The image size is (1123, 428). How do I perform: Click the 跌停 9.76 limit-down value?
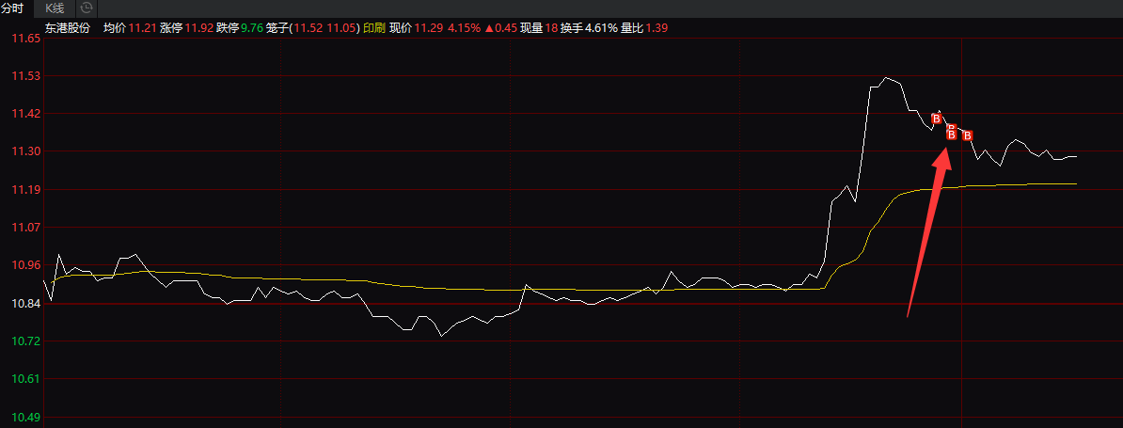click(x=240, y=28)
